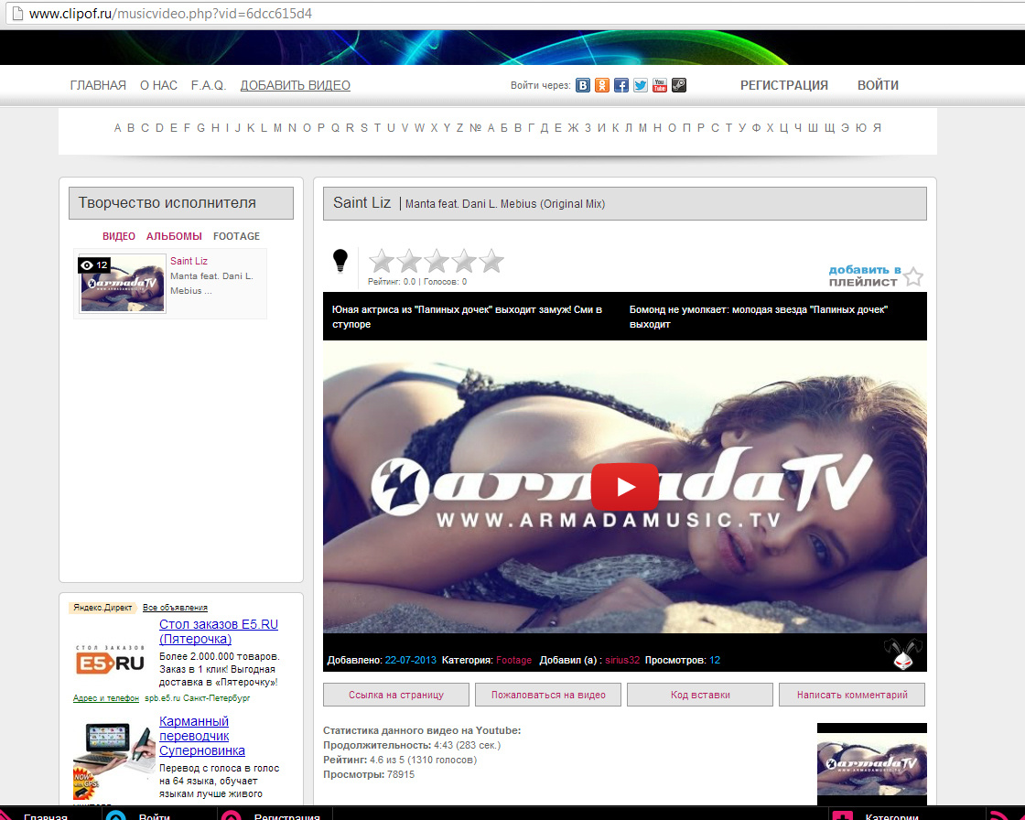
Task: Open the YouTube statistics thumbnail
Action: pos(872,764)
